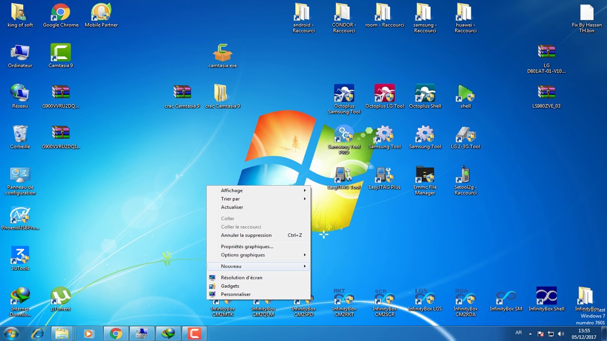Select the InfinityBox SM icon
Image resolution: width=607 pixels, height=341 pixels.
tap(506, 299)
